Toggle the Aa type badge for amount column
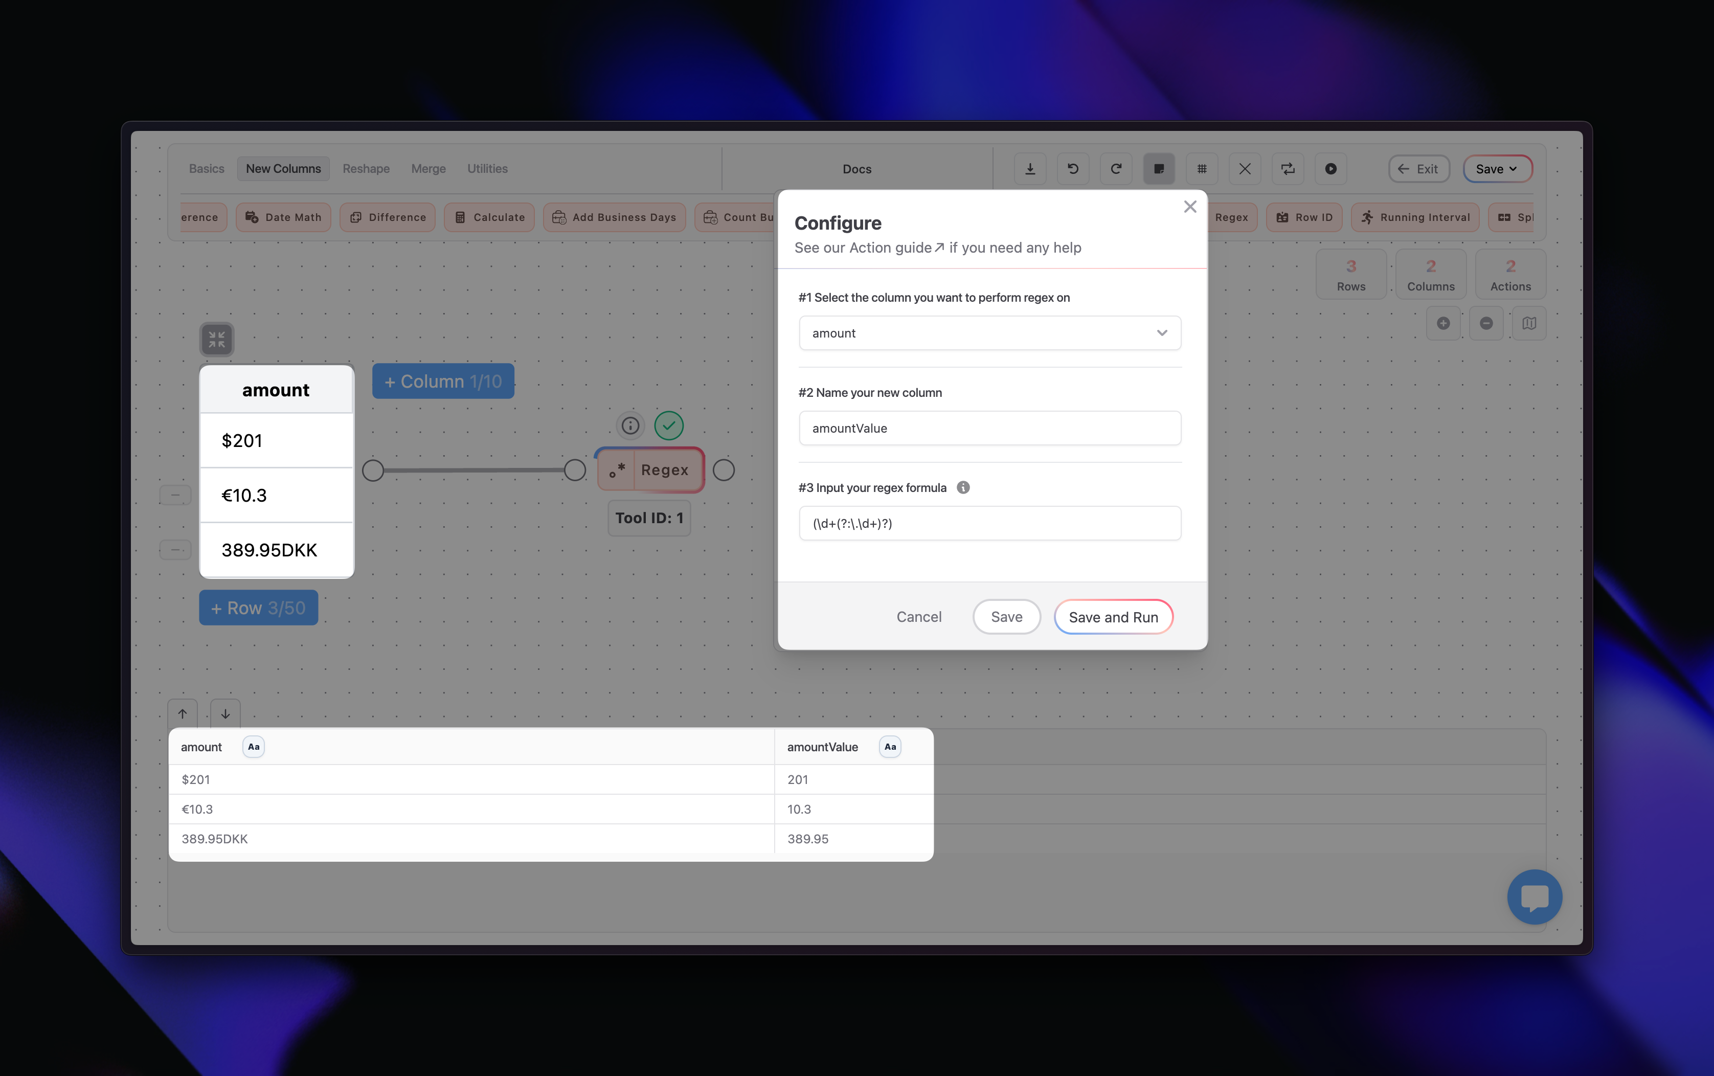Screen dimensions: 1714x1076 pyautogui.click(x=253, y=747)
